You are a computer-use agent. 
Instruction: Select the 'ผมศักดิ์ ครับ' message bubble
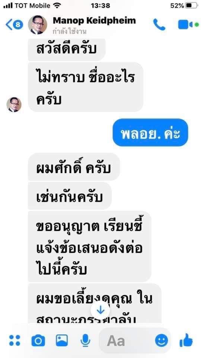pos(74,167)
